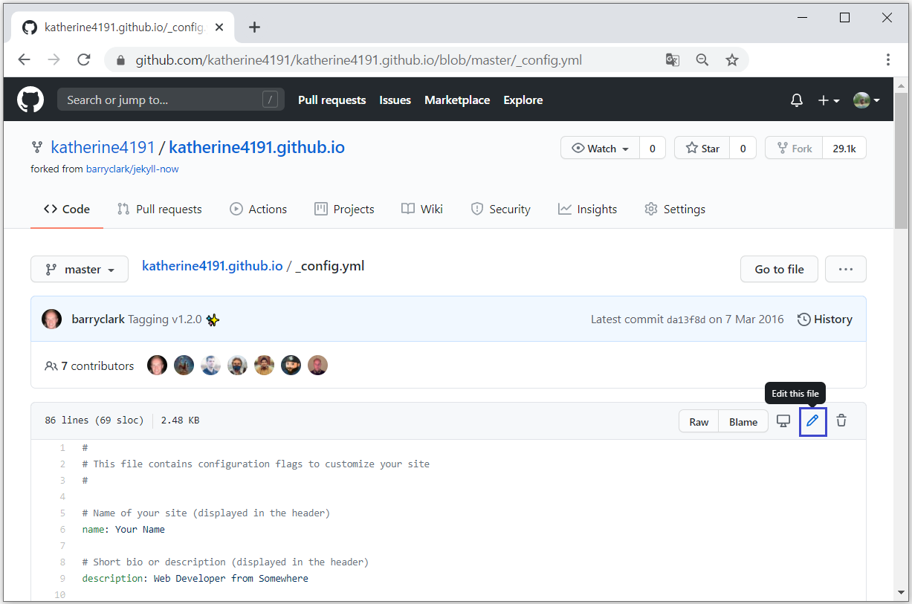Click the barryclark author name
This screenshot has width=912, height=604.
[x=98, y=319]
